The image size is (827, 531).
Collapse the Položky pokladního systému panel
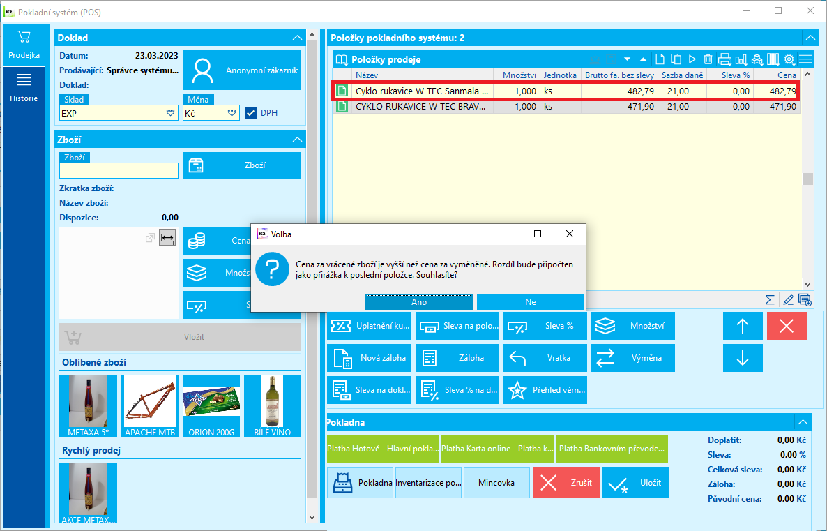click(810, 38)
